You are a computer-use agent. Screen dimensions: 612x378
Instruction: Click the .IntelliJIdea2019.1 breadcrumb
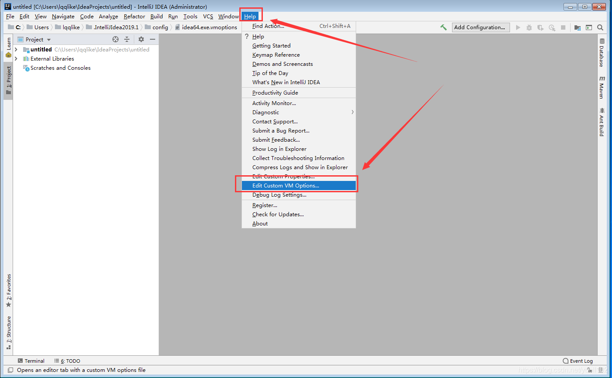(112, 27)
